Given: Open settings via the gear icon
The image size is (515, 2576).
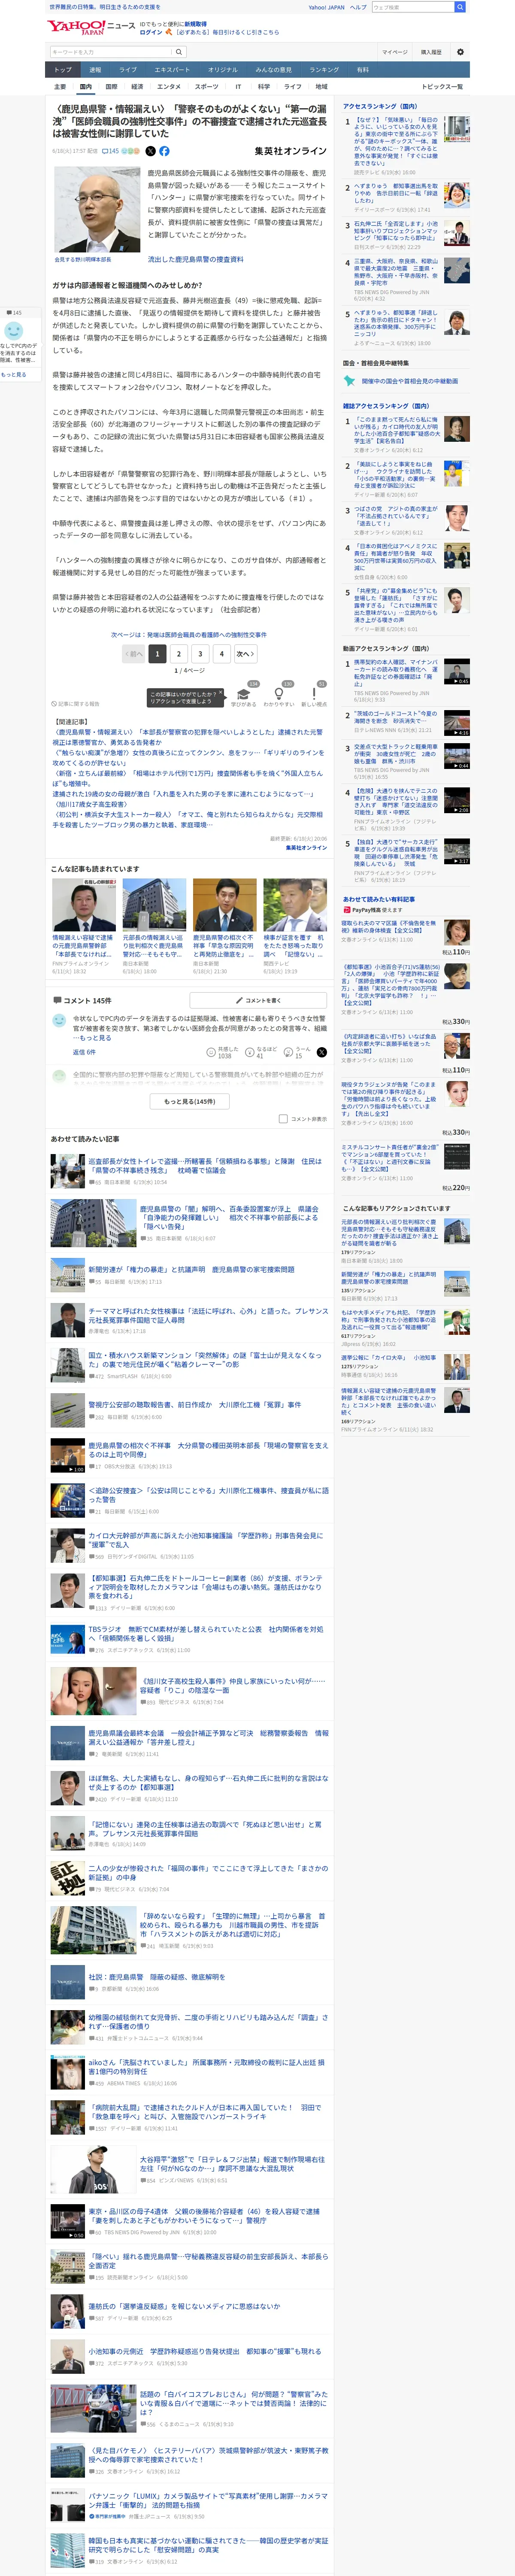Looking at the screenshot, I should click(460, 52).
